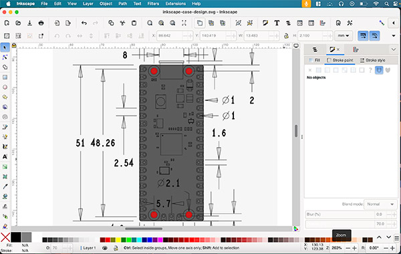
Task: Click the Export icon
Action: (x=68, y=23)
